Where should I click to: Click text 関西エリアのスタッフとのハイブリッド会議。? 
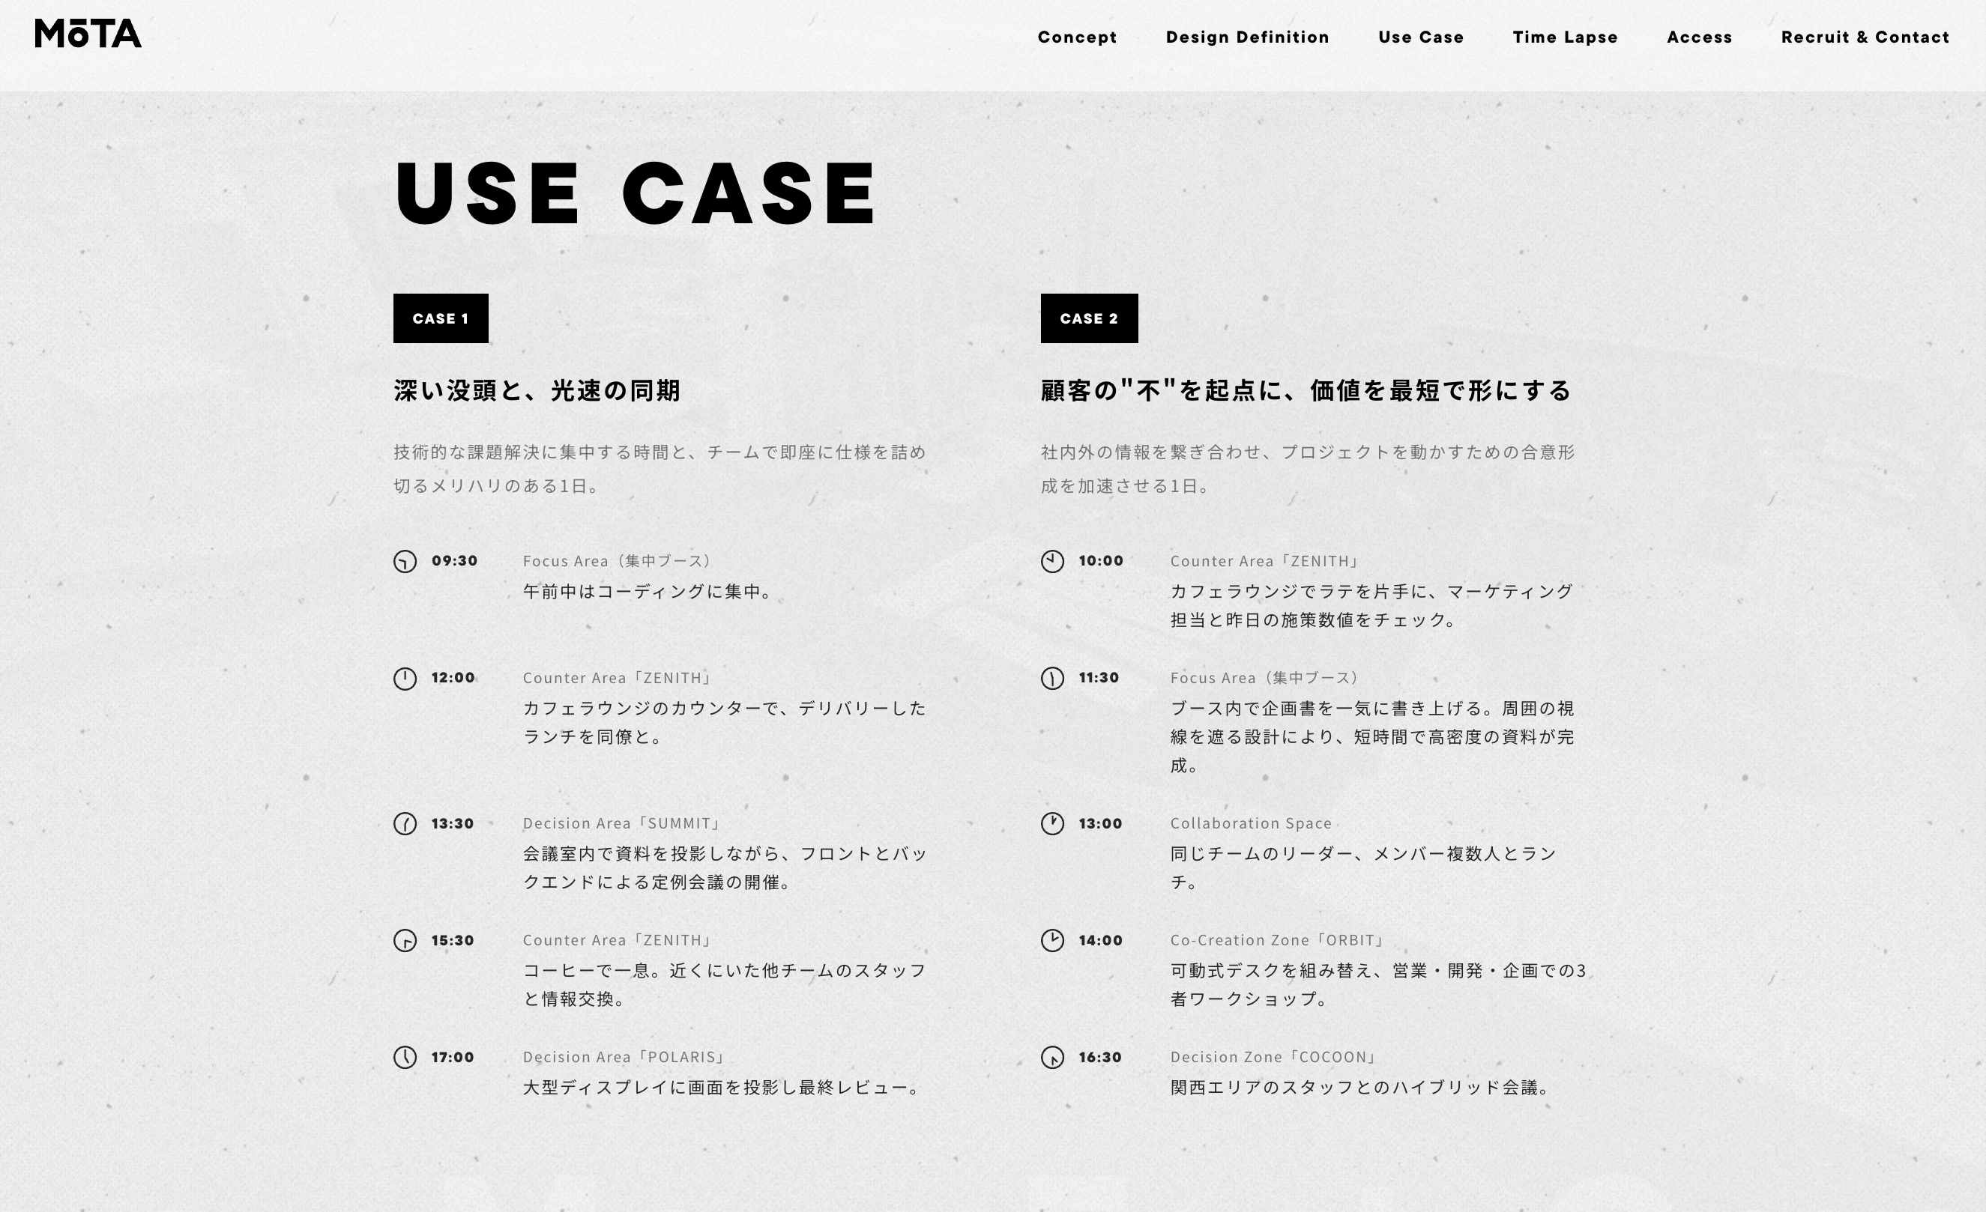(x=1362, y=1088)
